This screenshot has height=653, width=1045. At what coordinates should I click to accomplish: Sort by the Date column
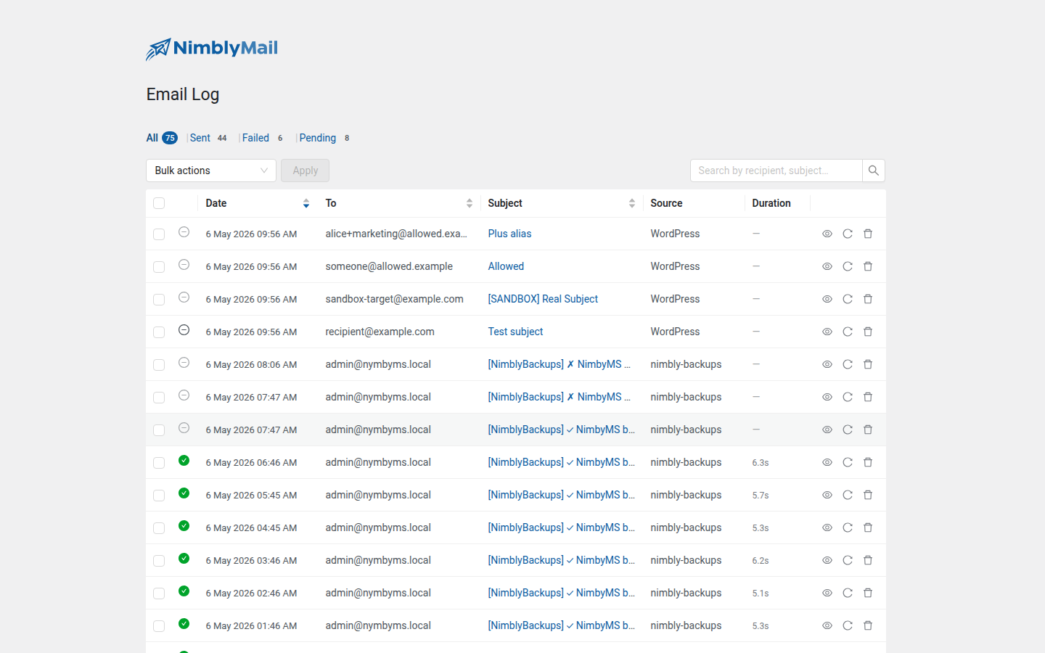[257, 203]
